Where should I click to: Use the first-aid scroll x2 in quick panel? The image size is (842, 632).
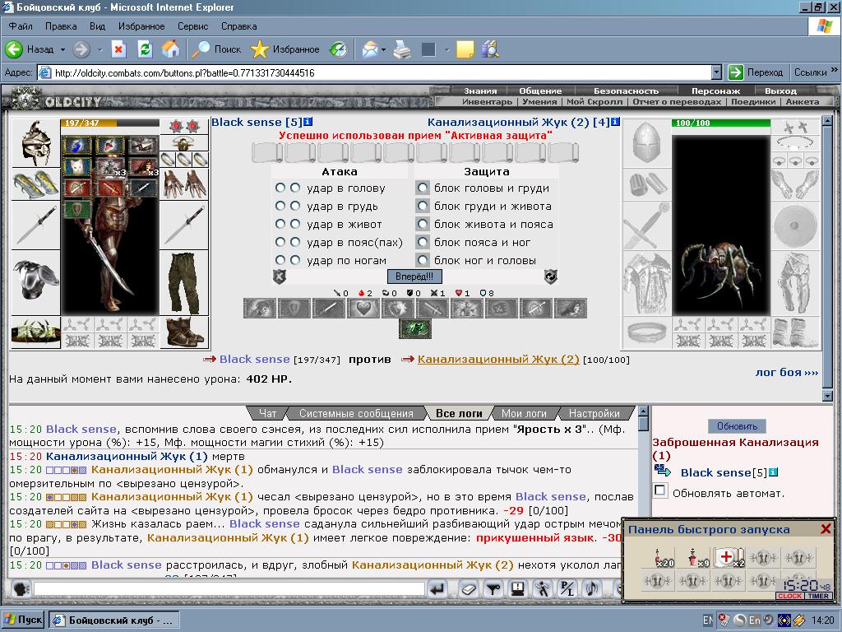point(729,557)
